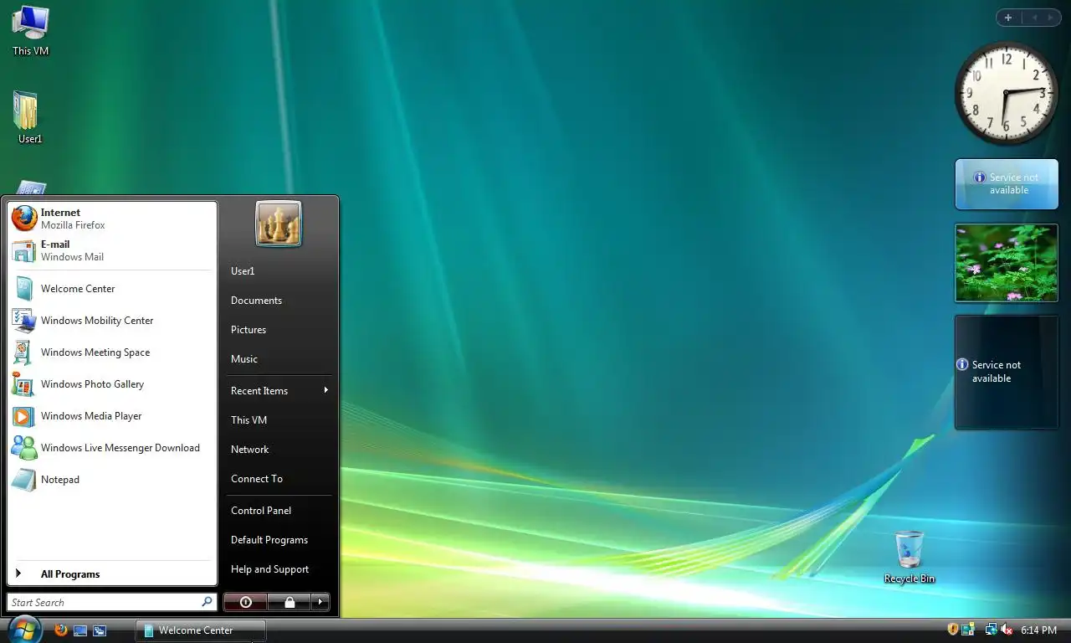Screen dimensions: 1071x643
Task: Launch Windows Media Player
Action: coord(112,416)
